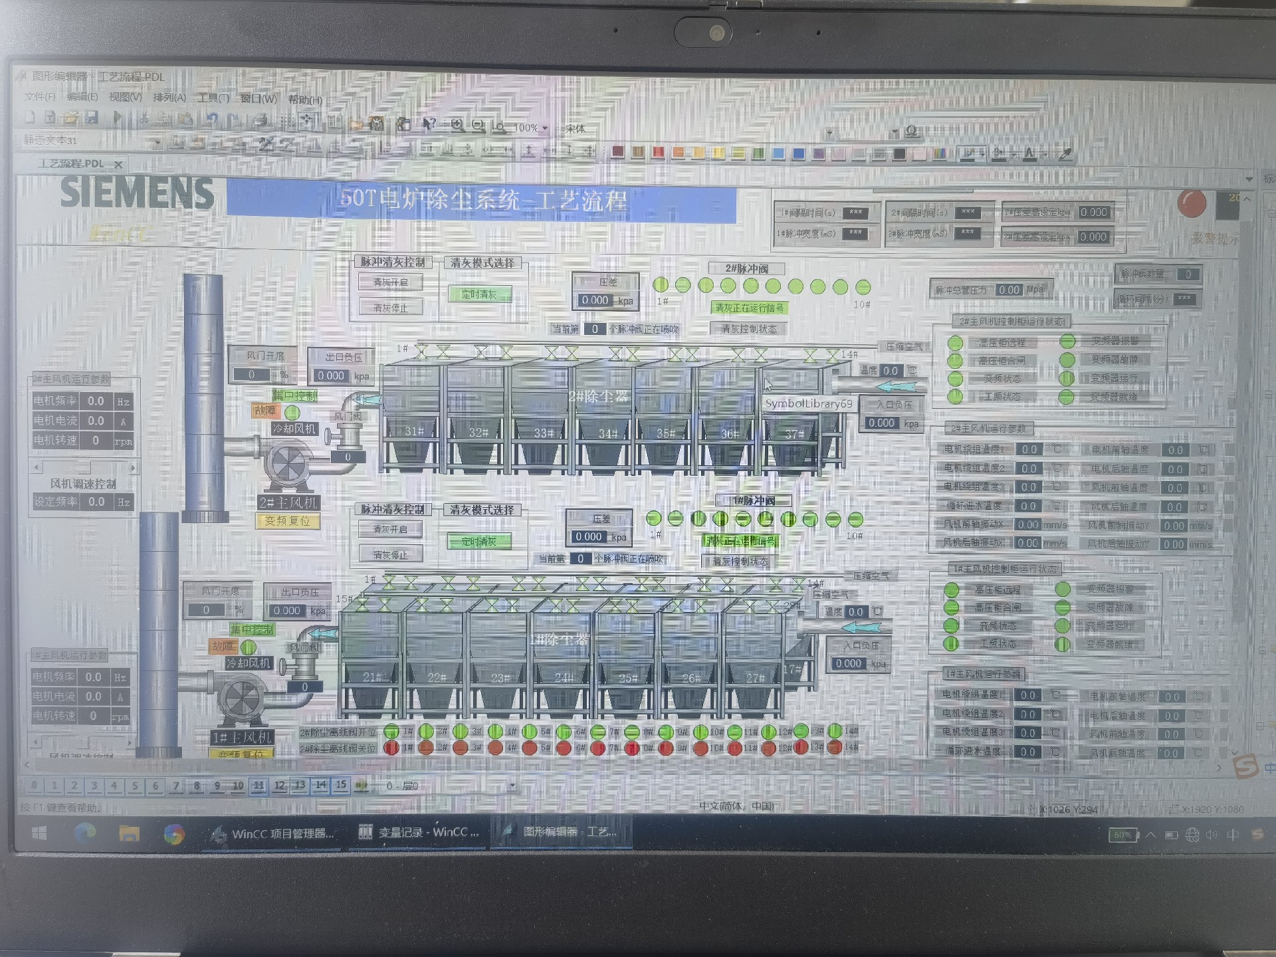Select the 工艺流程.PDL document tab
Viewport: 1276px width, 957px height.
[x=71, y=163]
